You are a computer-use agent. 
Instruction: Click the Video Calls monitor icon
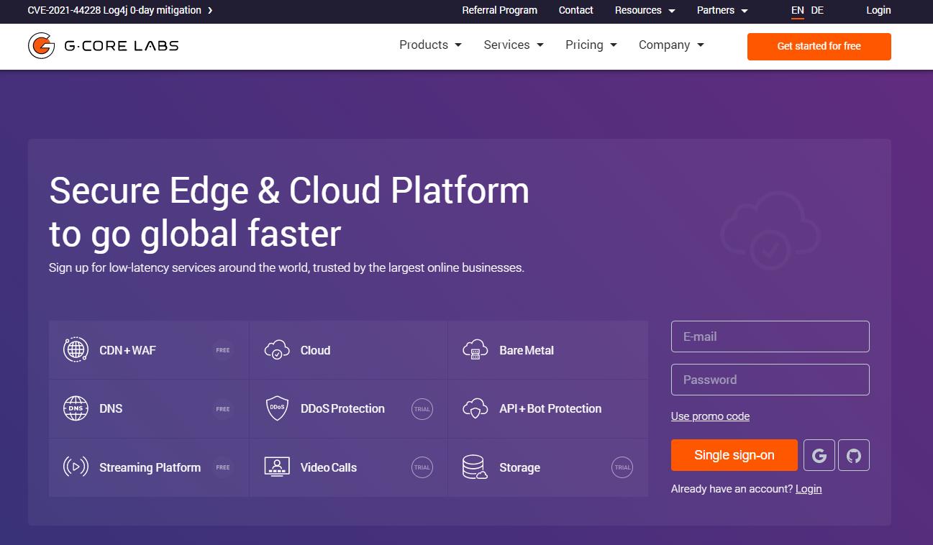point(277,467)
